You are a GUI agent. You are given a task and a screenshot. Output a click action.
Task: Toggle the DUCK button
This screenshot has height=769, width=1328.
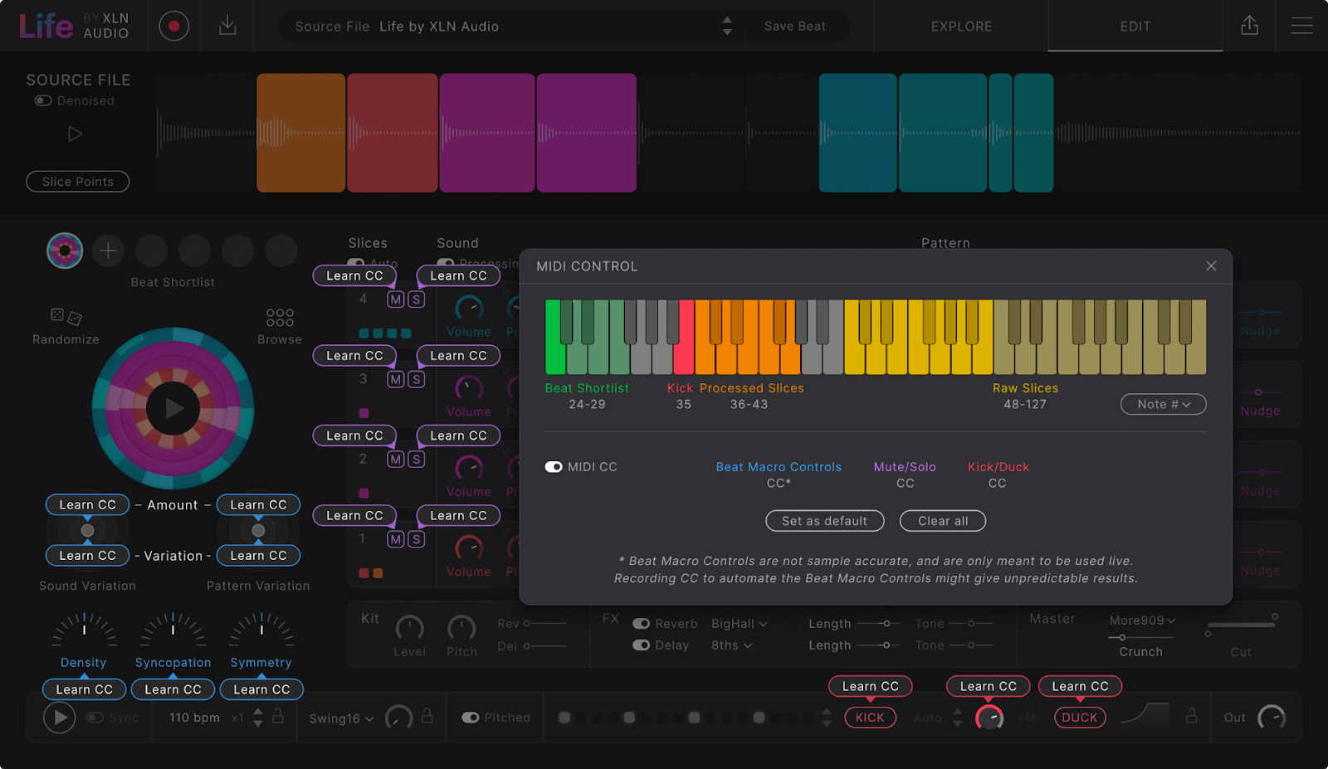[x=1080, y=718]
